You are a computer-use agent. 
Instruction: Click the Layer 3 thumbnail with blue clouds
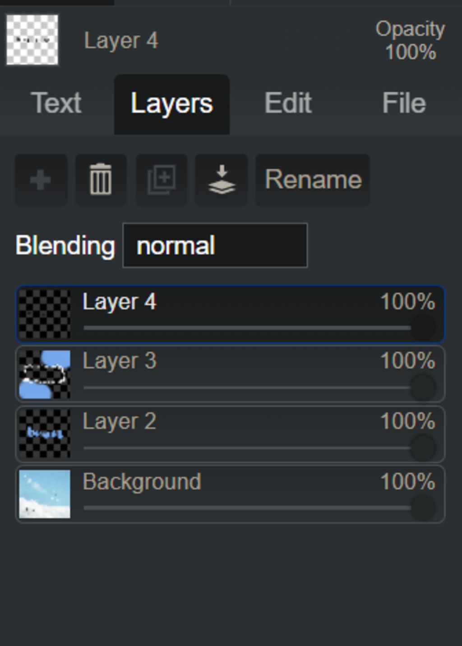[44, 374]
